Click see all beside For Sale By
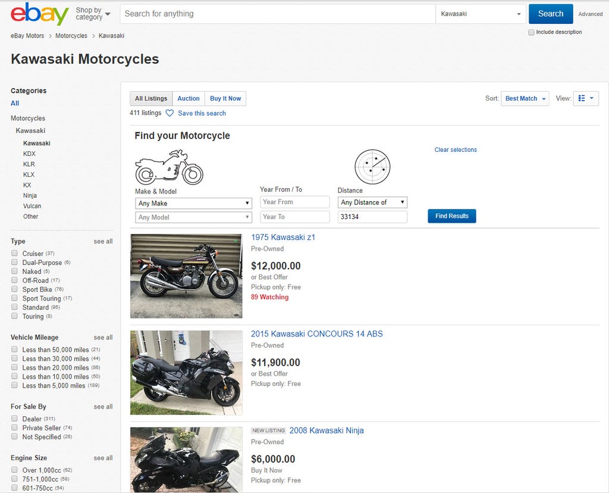This screenshot has height=493, width=609. point(103,407)
